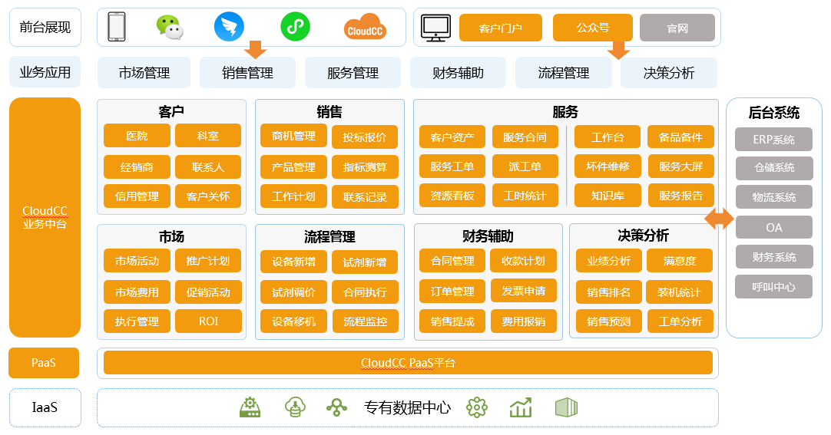Screen dimensions: 831x435
Task: Click the gray 官网 button
Action: coord(677,28)
